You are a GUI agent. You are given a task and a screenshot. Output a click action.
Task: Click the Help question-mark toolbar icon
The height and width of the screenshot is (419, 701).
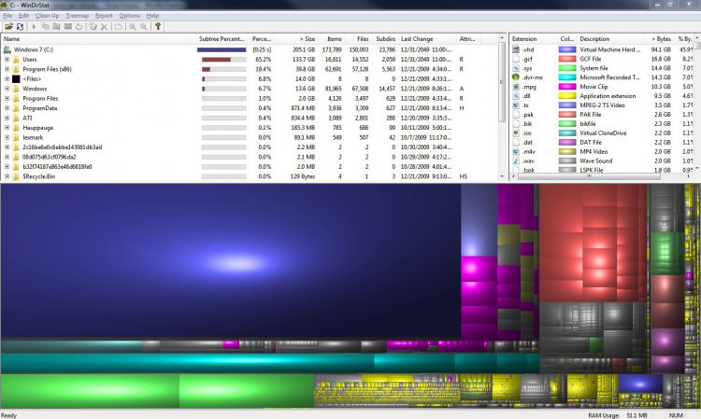tap(158, 27)
